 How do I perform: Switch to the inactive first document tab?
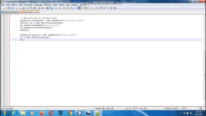(10, 12)
